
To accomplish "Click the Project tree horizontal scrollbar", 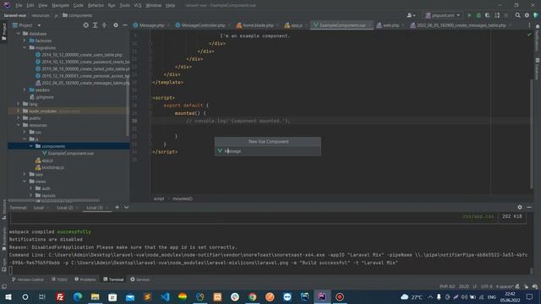I will (x=54, y=200).
